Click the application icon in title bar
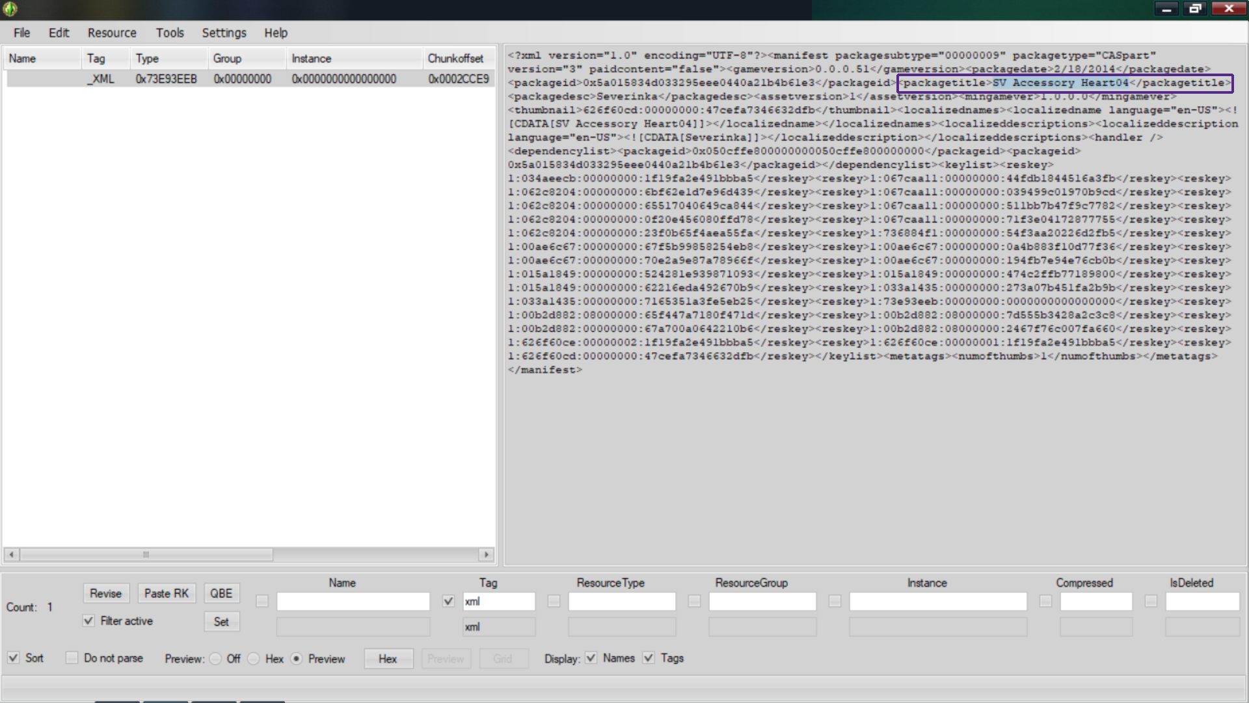 [10, 9]
